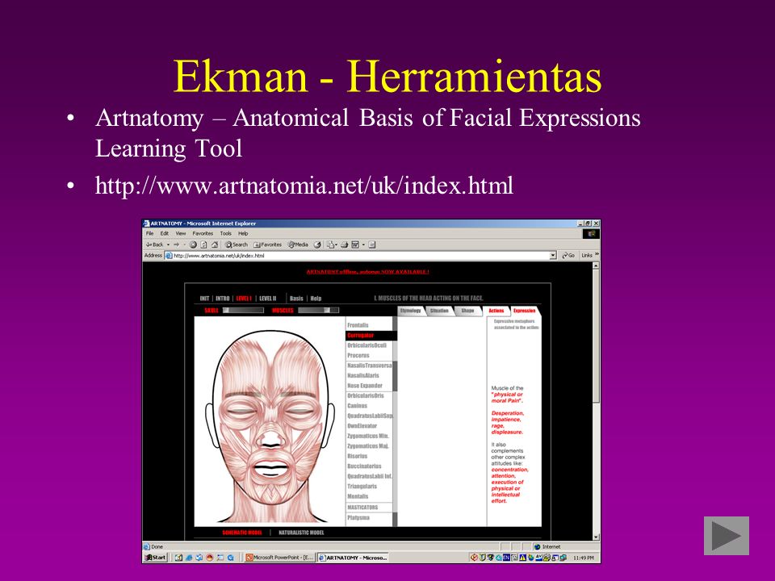The image size is (775, 581).
Task: Open the browser Help menu
Action: (243, 233)
